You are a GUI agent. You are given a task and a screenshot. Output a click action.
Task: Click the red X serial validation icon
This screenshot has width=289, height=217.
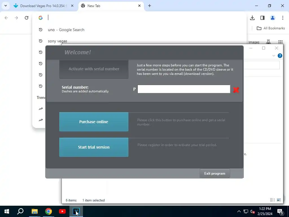[x=236, y=90]
